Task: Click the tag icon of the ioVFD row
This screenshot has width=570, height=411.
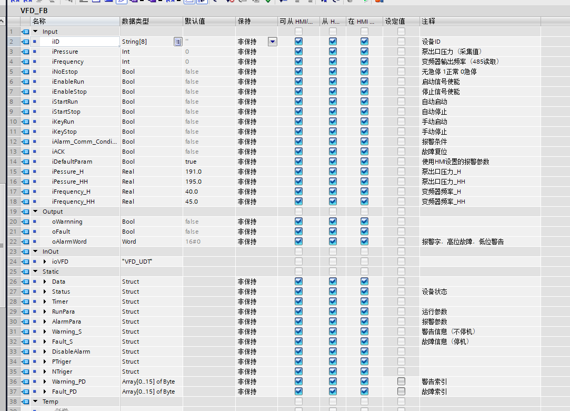Action: tap(25, 262)
